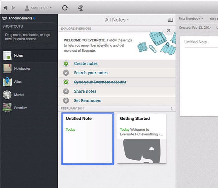Click the SHORTCUTS heading

click(x=12, y=26)
